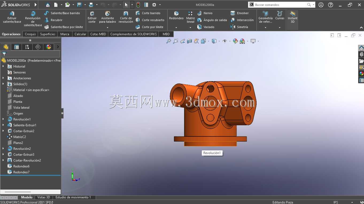Open the Options gear icon

coord(154,5)
